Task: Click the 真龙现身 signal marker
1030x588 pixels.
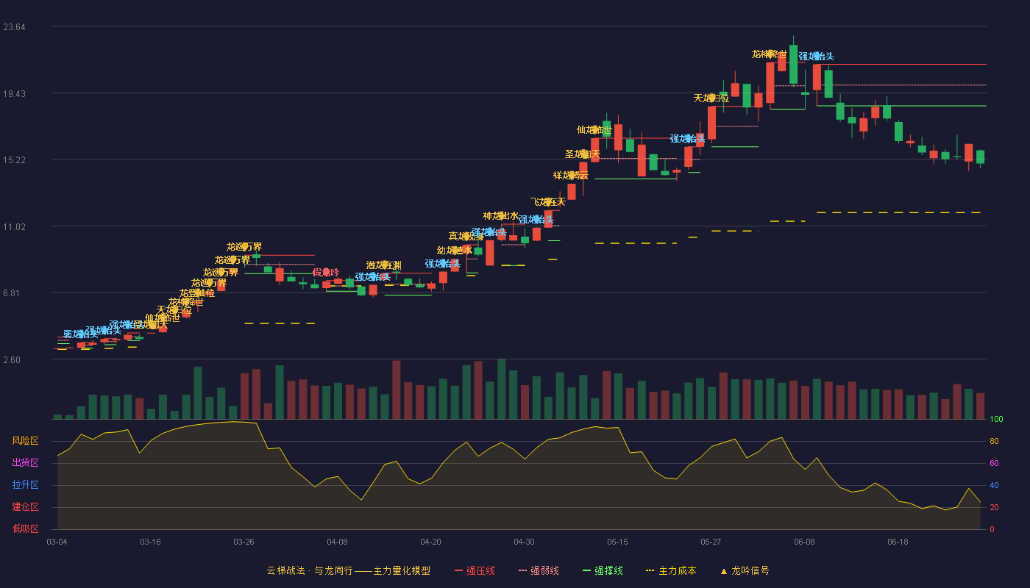Action: click(466, 236)
